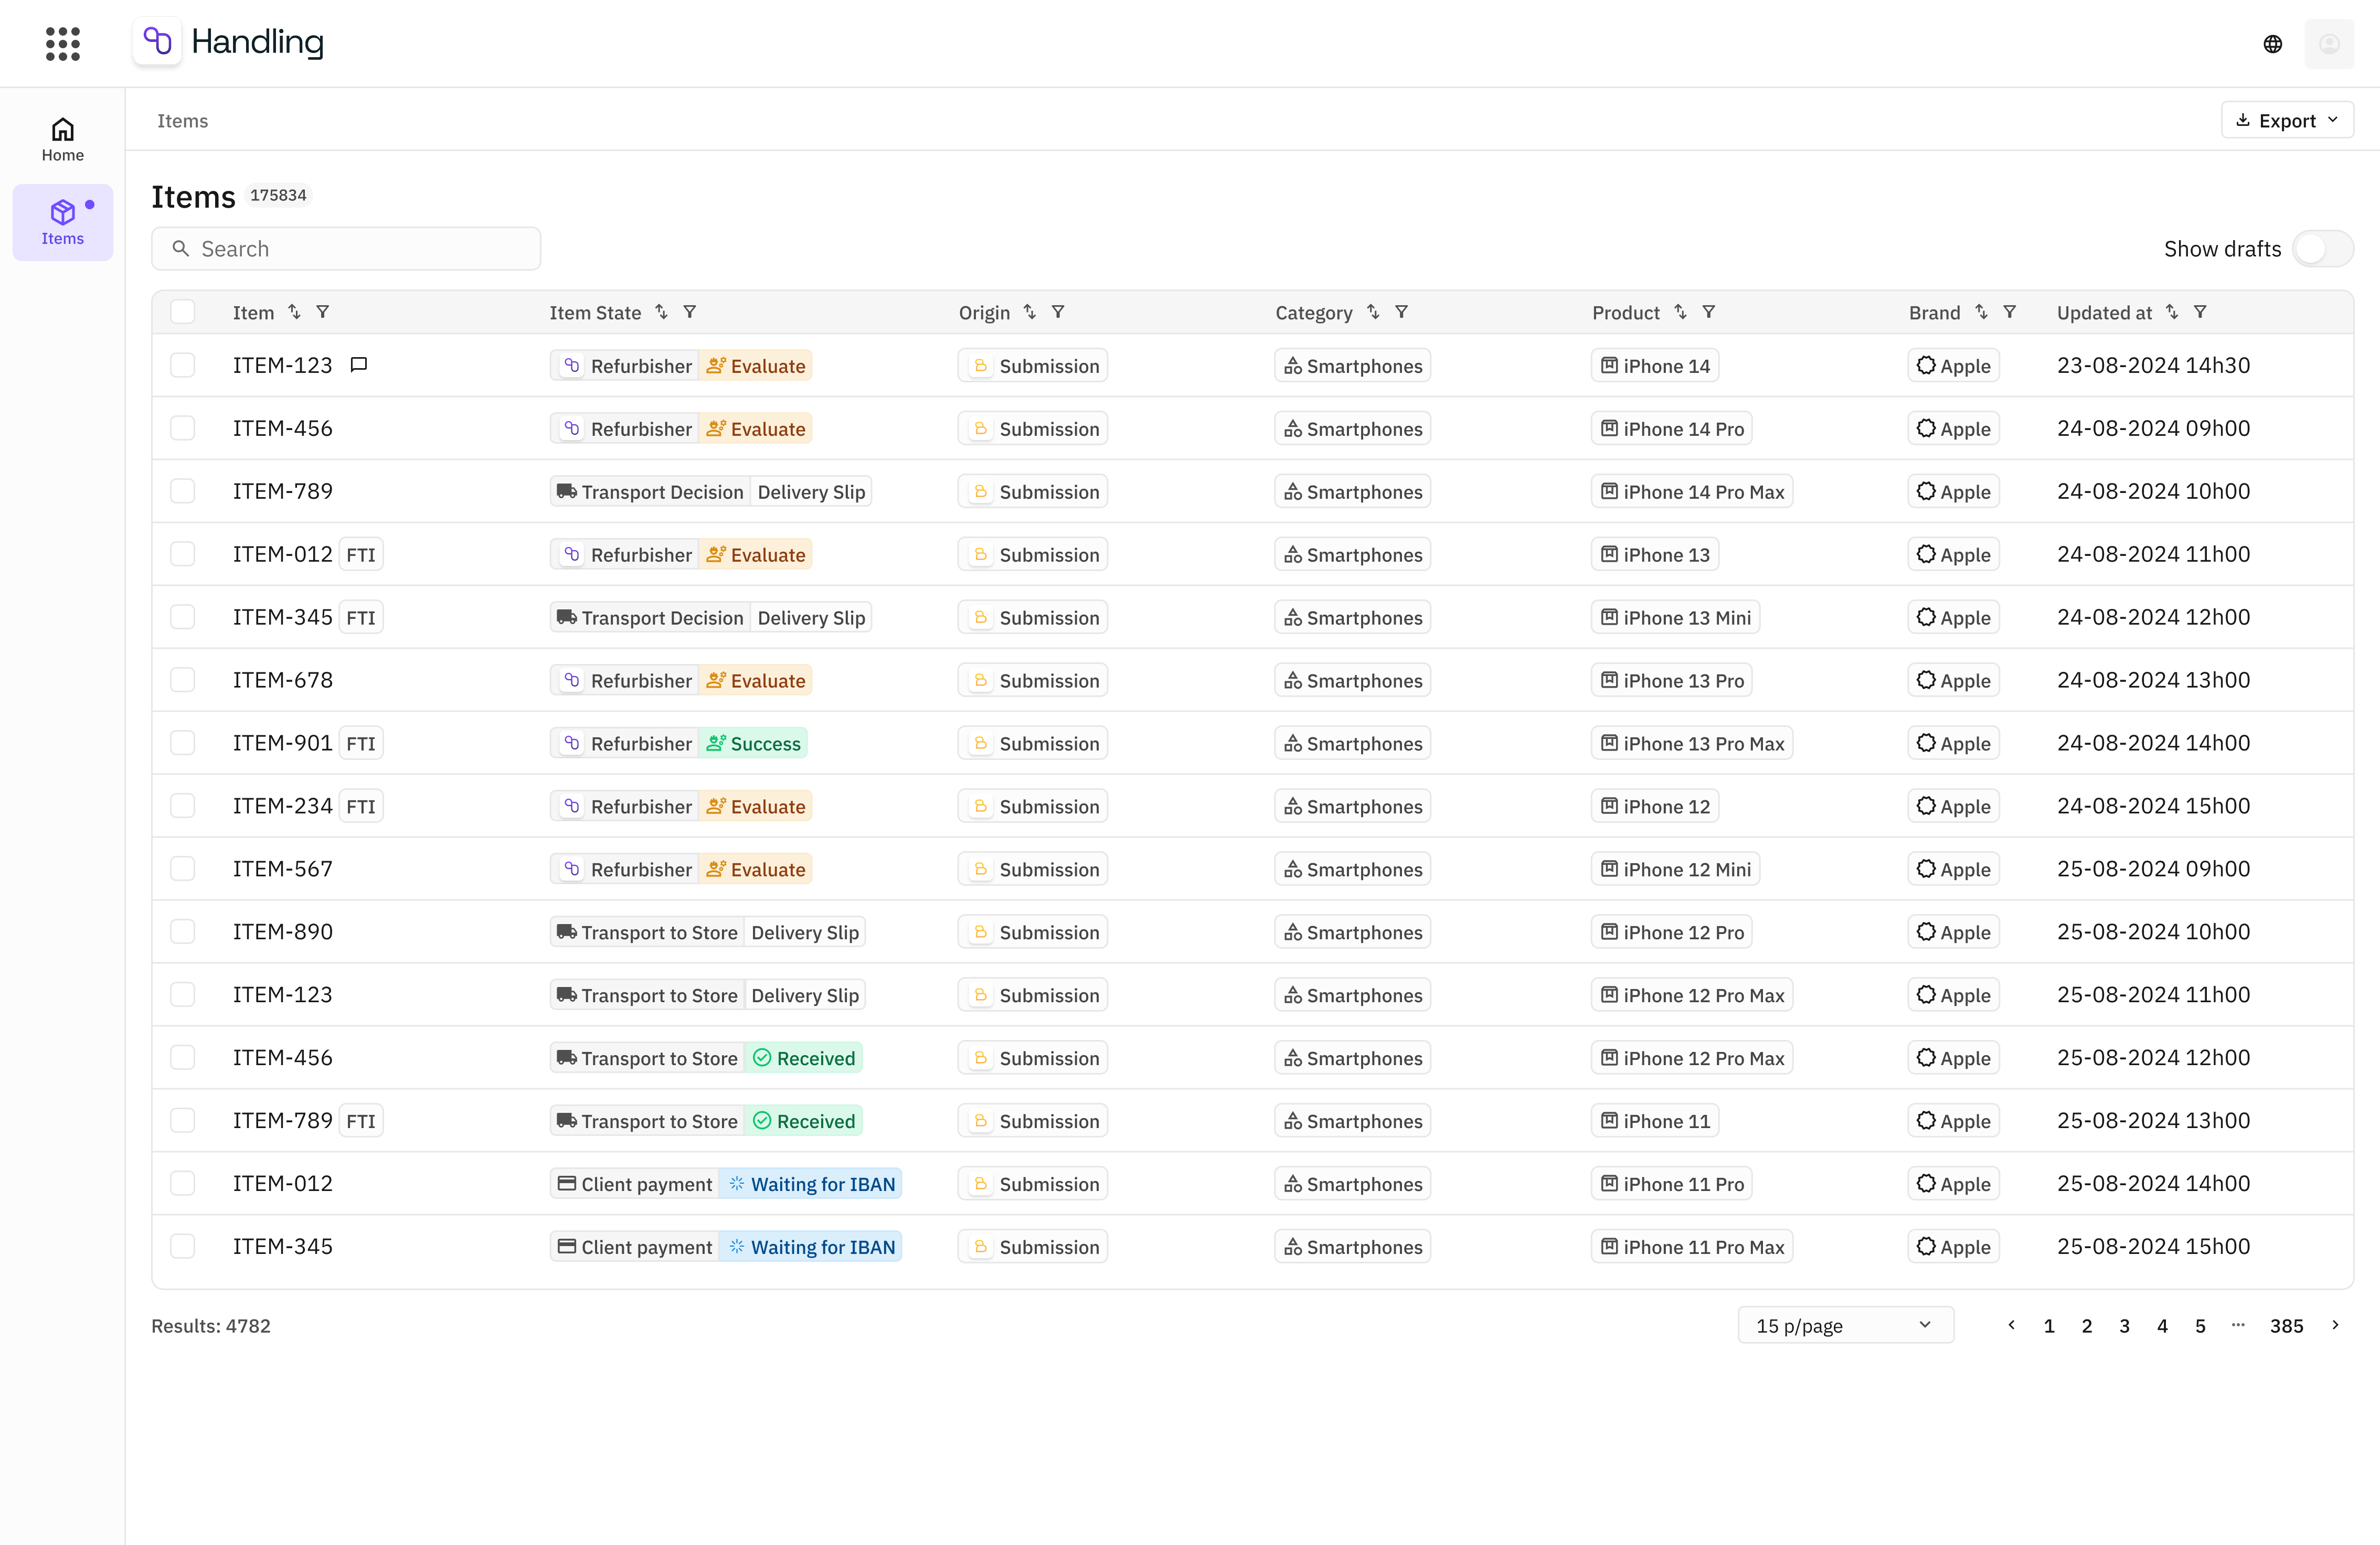
Task: Open the app grid launcher icon
Action: (x=62, y=43)
